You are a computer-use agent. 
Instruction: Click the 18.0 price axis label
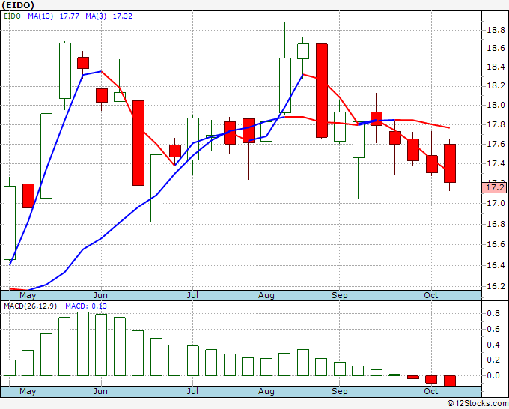click(x=496, y=106)
